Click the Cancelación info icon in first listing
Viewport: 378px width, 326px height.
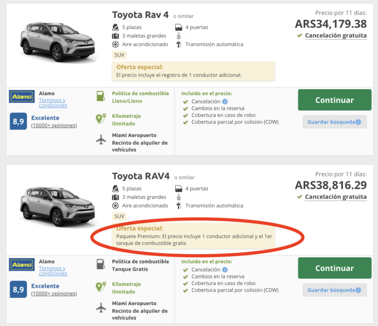[x=225, y=101]
